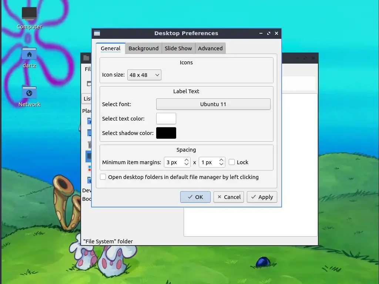
Task: Click the Cancel button
Action: coord(229,197)
